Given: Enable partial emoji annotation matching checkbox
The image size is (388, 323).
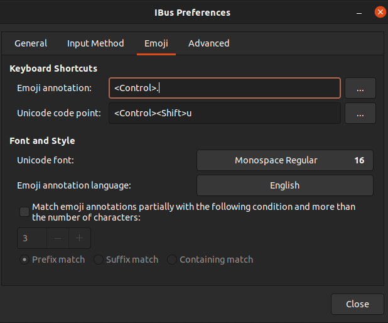Looking at the screenshot, I should [24, 212].
